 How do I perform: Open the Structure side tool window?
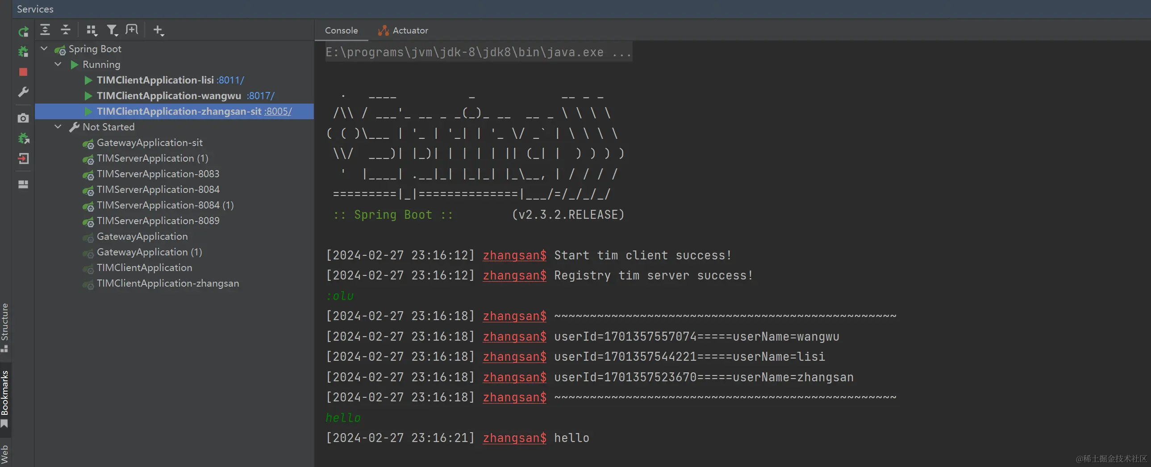click(5, 327)
